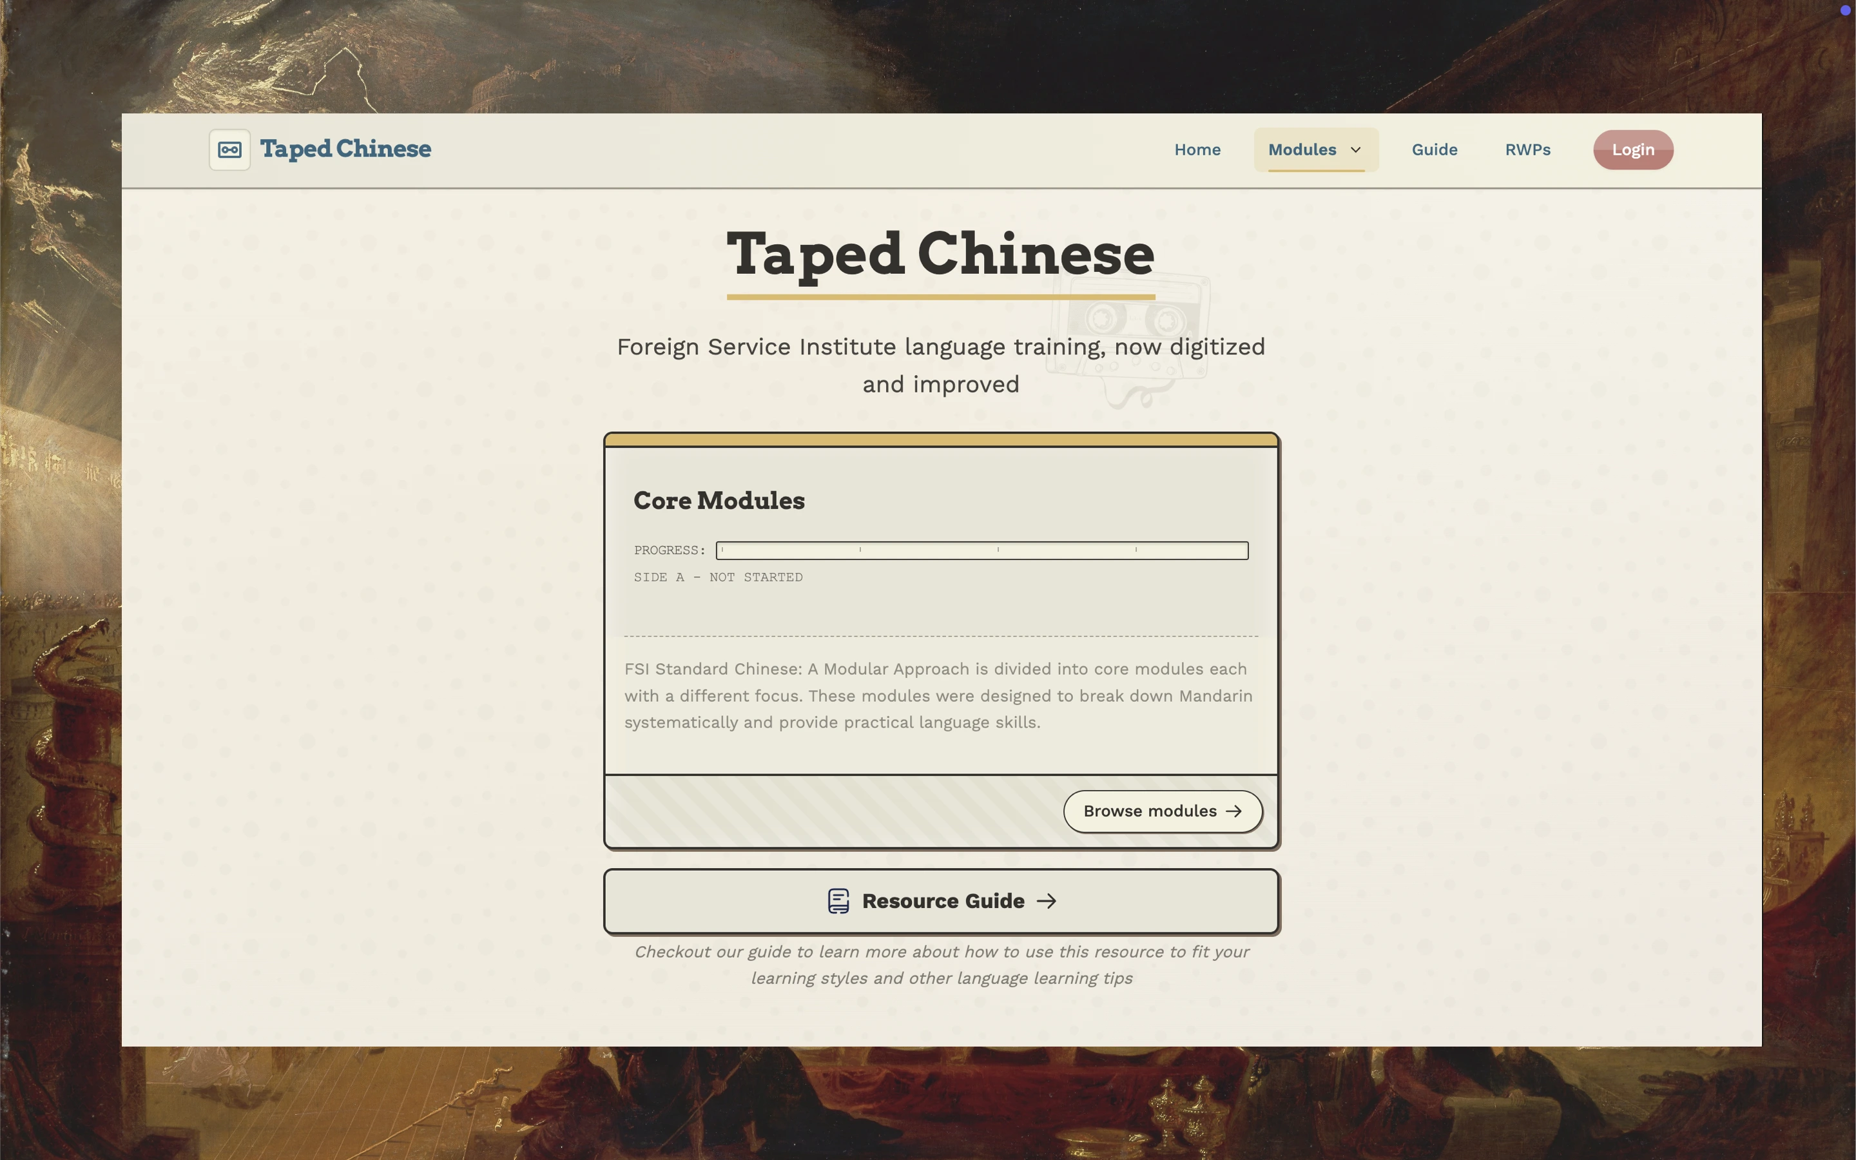Click the arrow icon inside Browse modules button
Image resolution: width=1856 pixels, height=1160 pixels.
pyautogui.click(x=1235, y=811)
